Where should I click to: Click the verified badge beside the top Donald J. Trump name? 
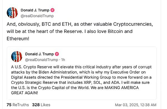[x=52, y=10]
